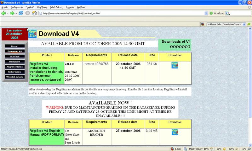Open the Επεξεργασία (Edit) menu
The height and width of the screenshot is (151, 252).
[17, 7]
